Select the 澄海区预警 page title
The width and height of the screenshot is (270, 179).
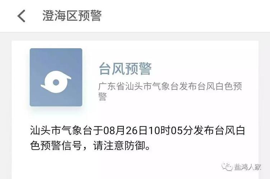pyautogui.click(x=72, y=16)
